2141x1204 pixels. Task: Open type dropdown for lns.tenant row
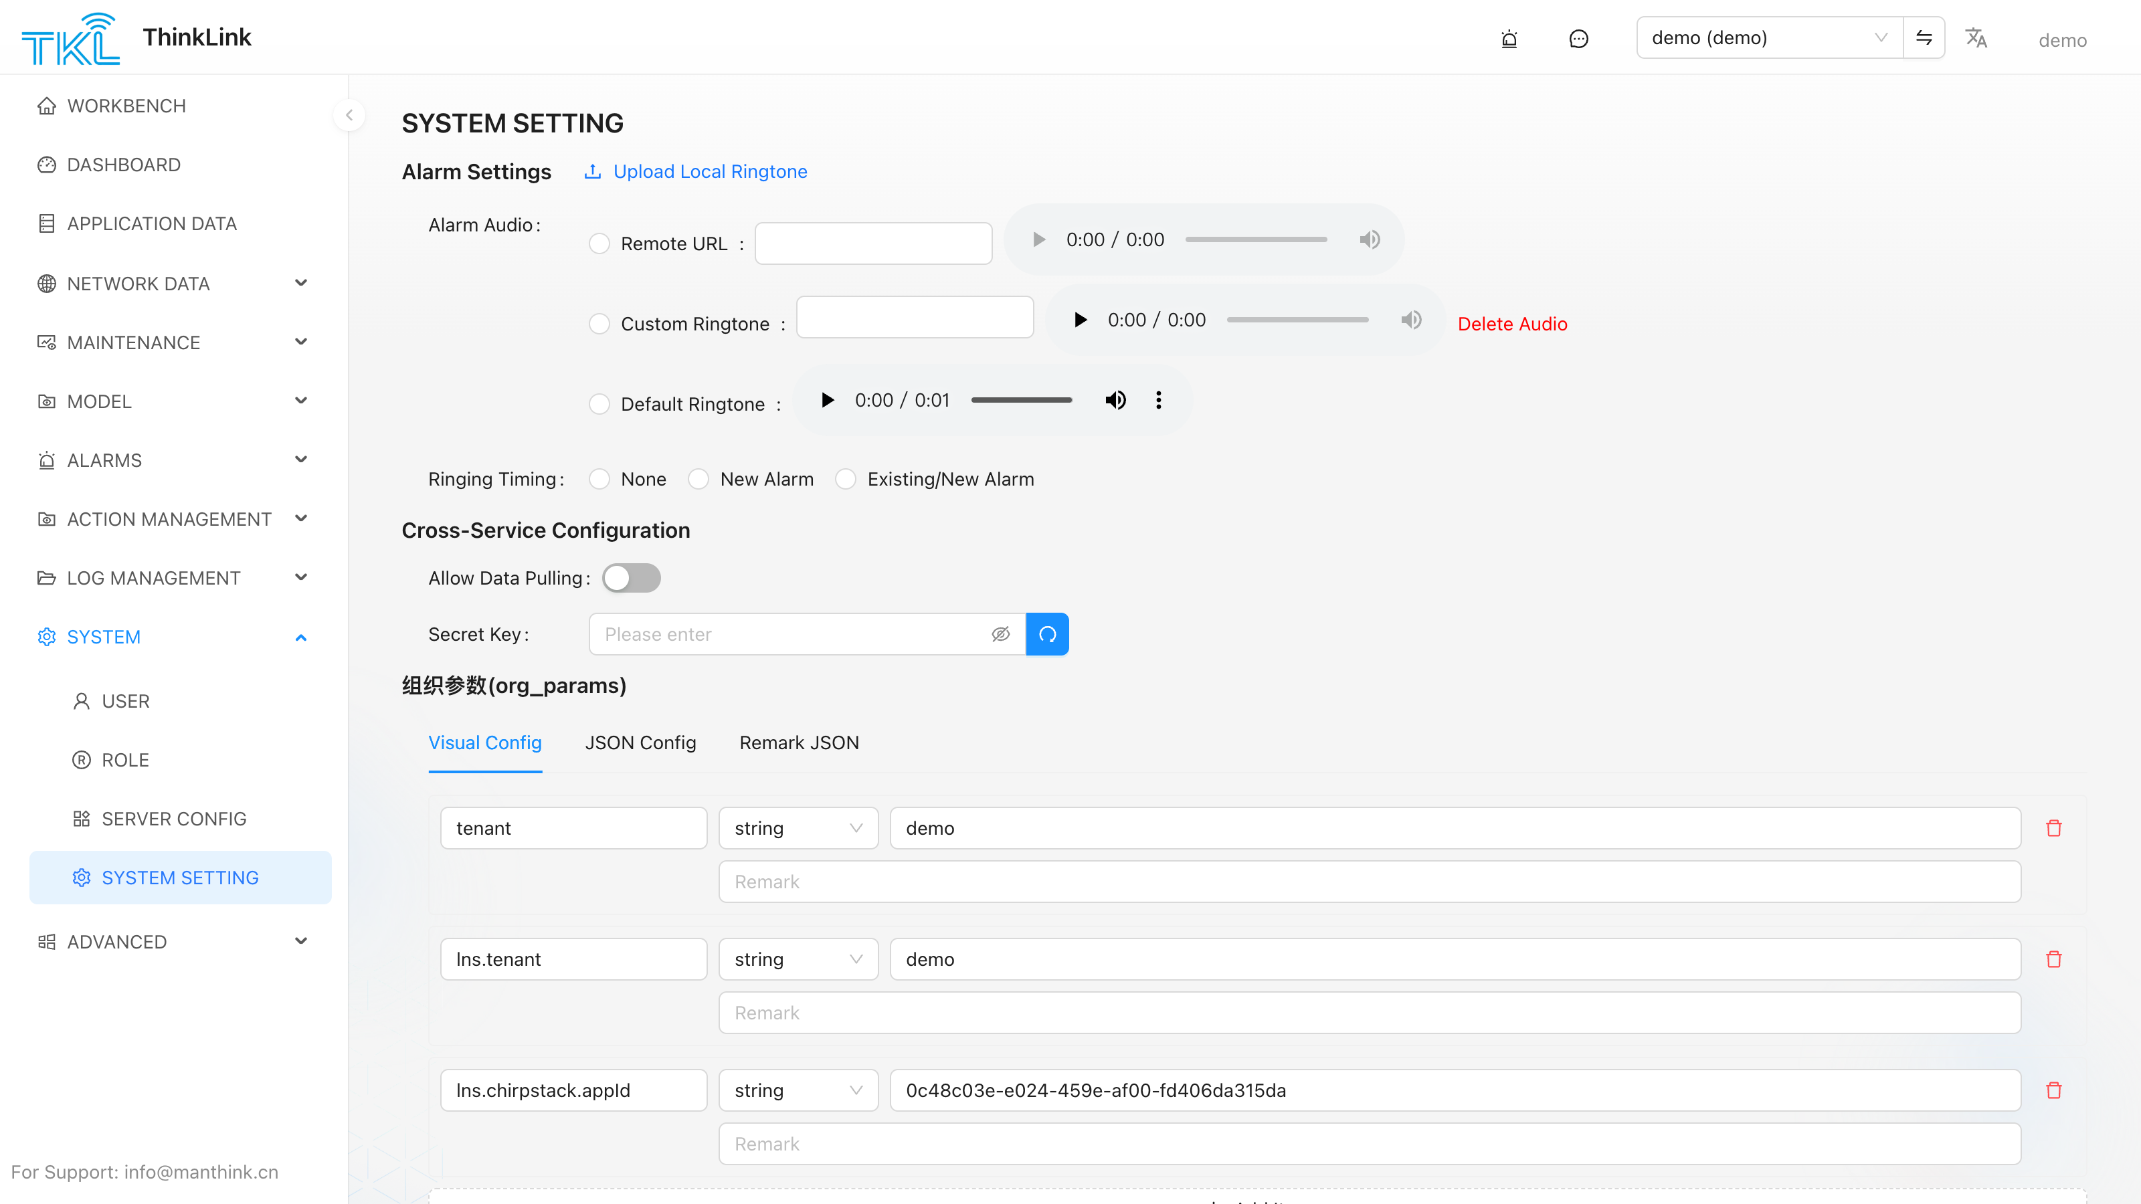[798, 959]
